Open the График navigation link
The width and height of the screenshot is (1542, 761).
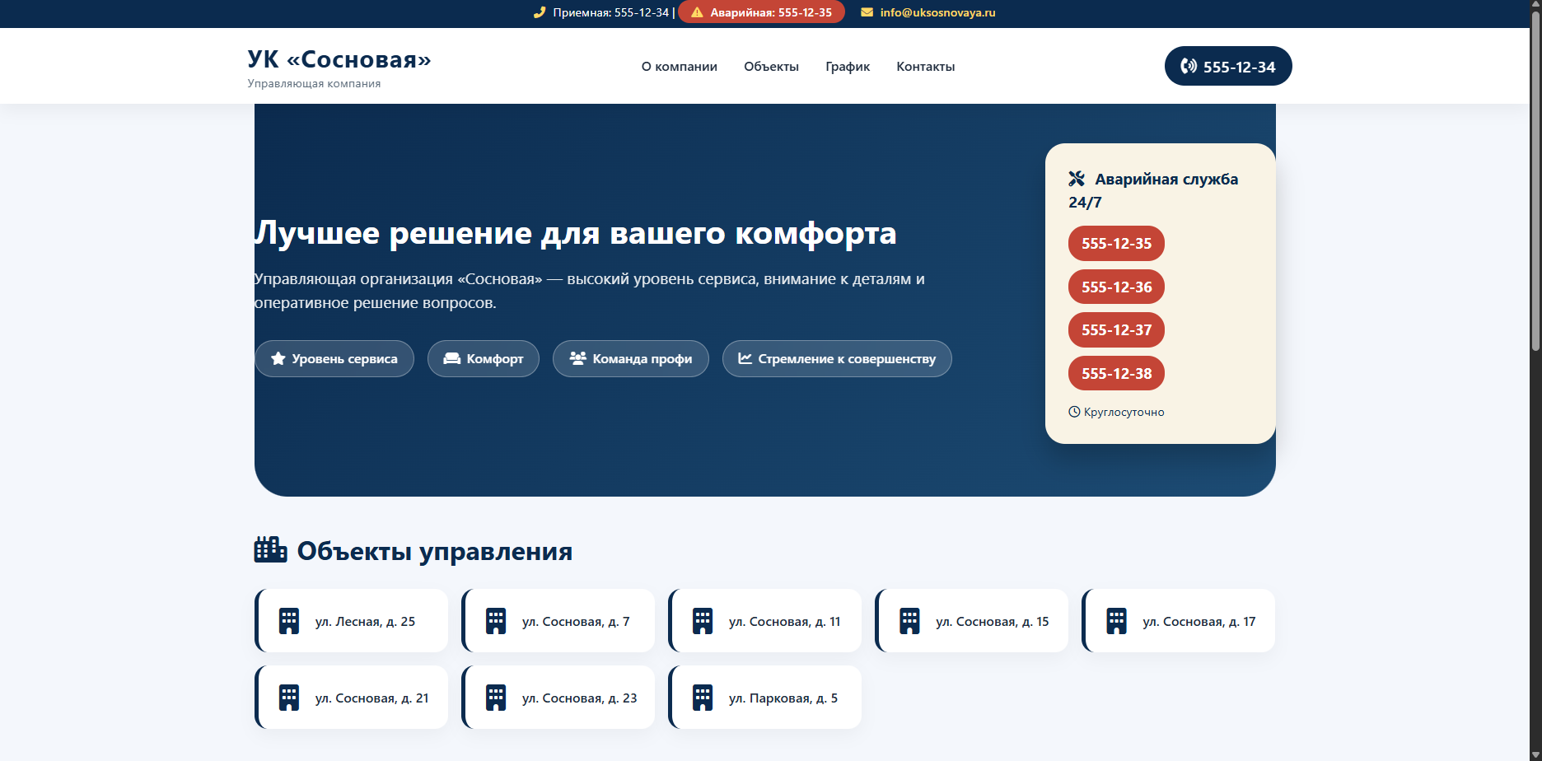pos(848,67)
